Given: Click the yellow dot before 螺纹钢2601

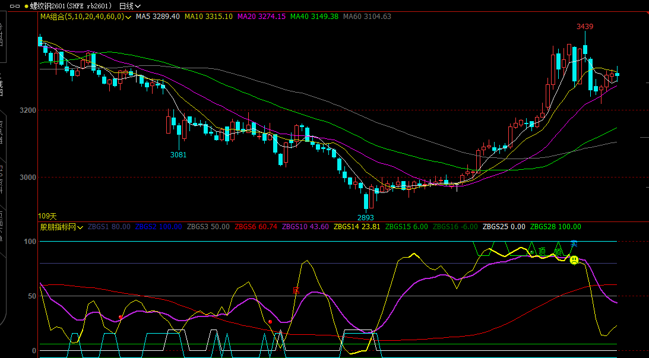Looking at the screenshot, I should tap(27, 6).
